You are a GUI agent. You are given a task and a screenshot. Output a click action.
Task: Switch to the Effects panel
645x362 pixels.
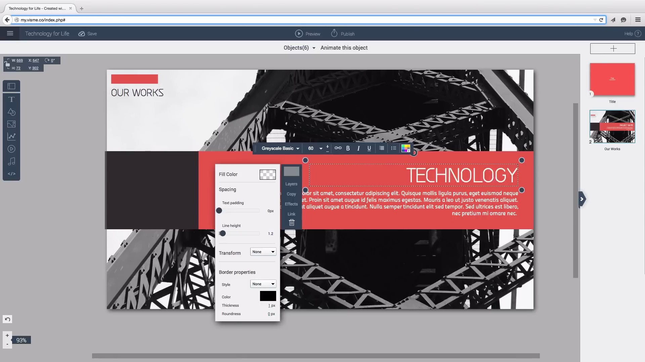tap(291, 204)
